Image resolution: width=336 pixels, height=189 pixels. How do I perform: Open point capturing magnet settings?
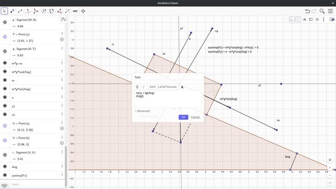[x=311, y=19]
